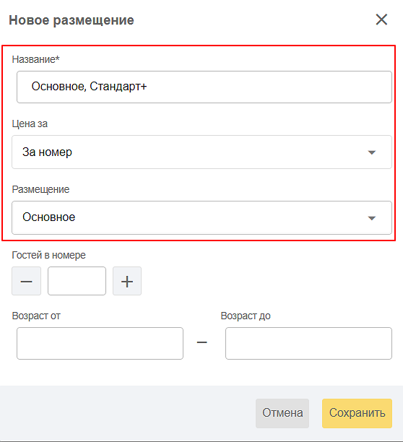
Task: Click the Размещение label above dropdown
Action: click(40, 189)
